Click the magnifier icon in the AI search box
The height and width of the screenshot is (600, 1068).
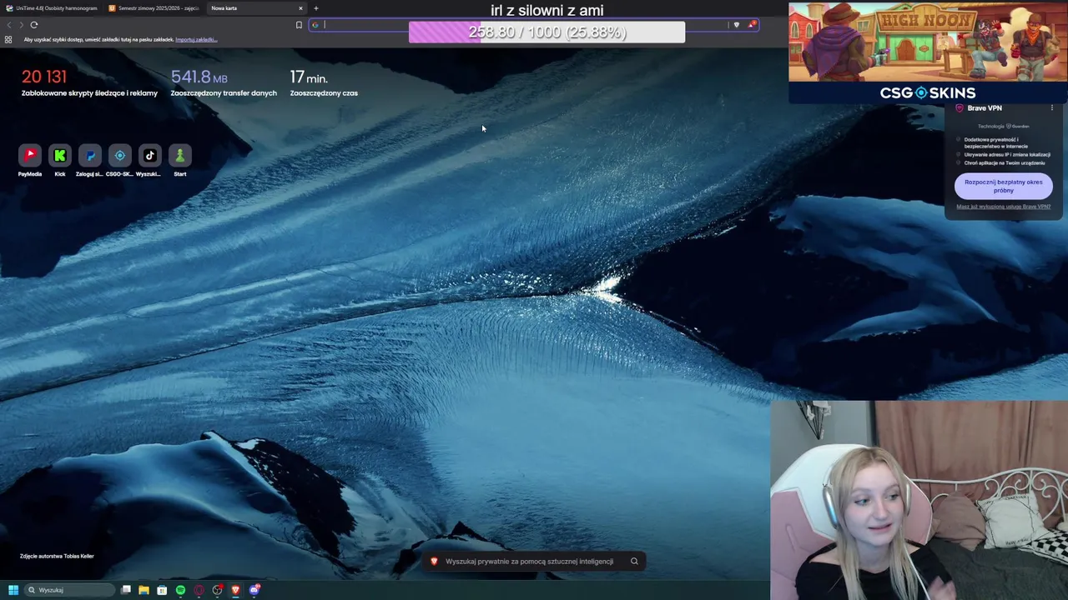point(634,562)
